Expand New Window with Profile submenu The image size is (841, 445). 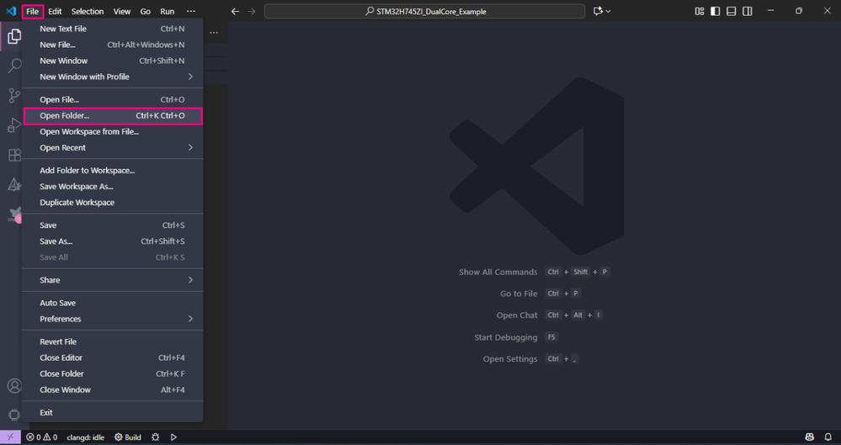point(112,77)
